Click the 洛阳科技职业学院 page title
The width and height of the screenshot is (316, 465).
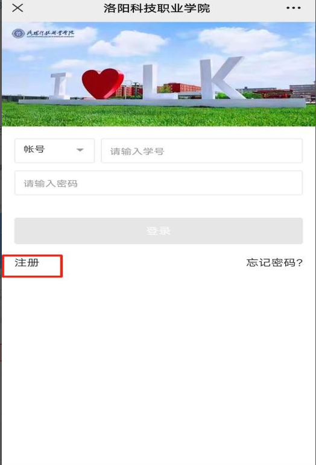[x=157, y=8]
